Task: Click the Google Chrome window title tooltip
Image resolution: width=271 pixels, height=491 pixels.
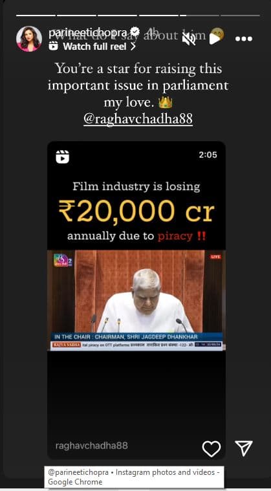Action: point(134,477)
